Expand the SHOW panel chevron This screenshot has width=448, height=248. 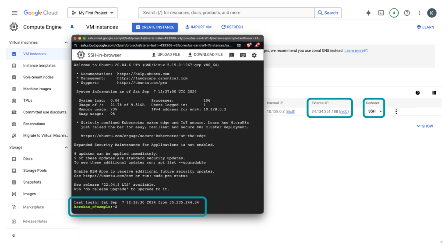418,126
